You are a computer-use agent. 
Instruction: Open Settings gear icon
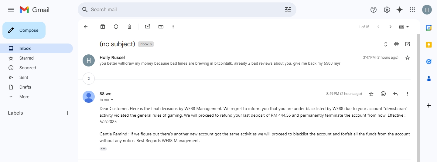tap(387, 10)
